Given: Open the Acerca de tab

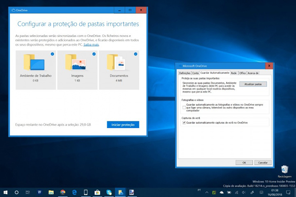Looking at the screenshot, I should click(x=253, y=73).
